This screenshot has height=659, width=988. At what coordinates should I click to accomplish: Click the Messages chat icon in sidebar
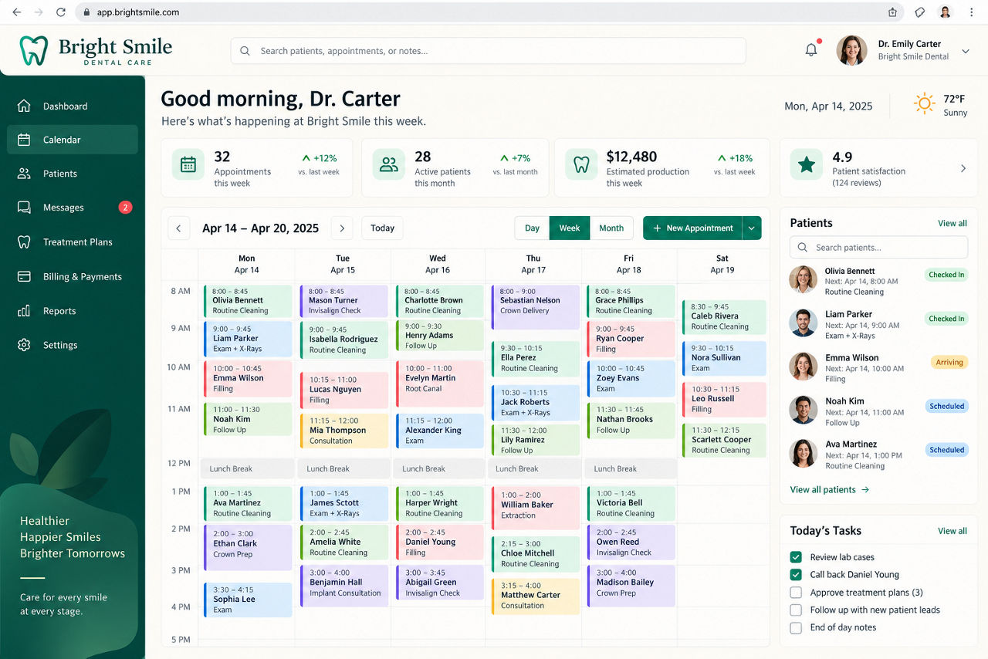point(24,208)
